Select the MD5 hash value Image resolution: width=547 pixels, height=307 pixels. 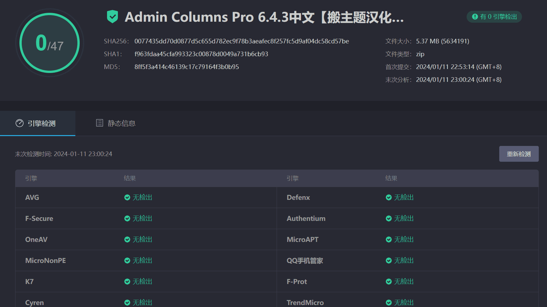[187, 67]
